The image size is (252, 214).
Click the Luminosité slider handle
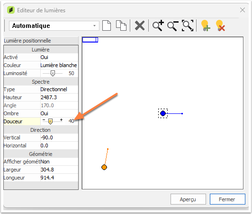[53, 73]
